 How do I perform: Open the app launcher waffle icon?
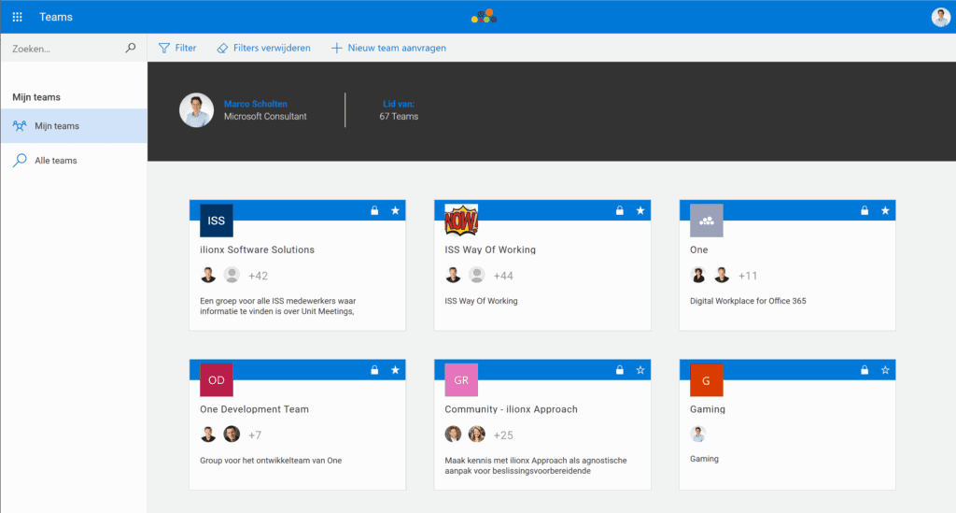17,17
